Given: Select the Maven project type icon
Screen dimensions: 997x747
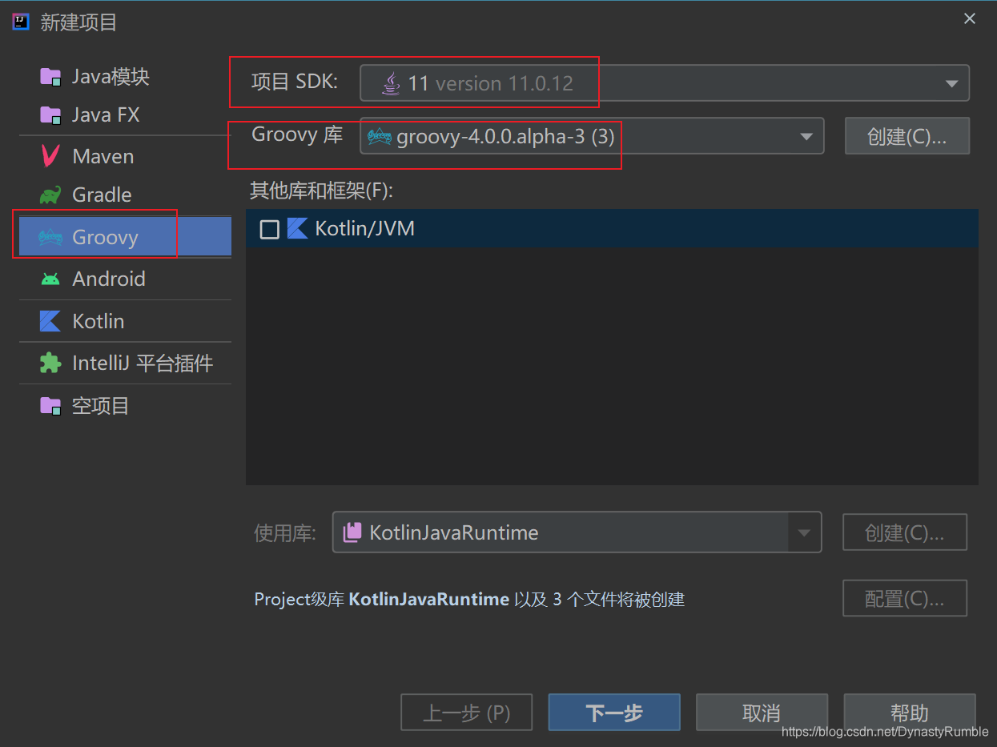Looking at the screenshot, I should click(50, 155).
